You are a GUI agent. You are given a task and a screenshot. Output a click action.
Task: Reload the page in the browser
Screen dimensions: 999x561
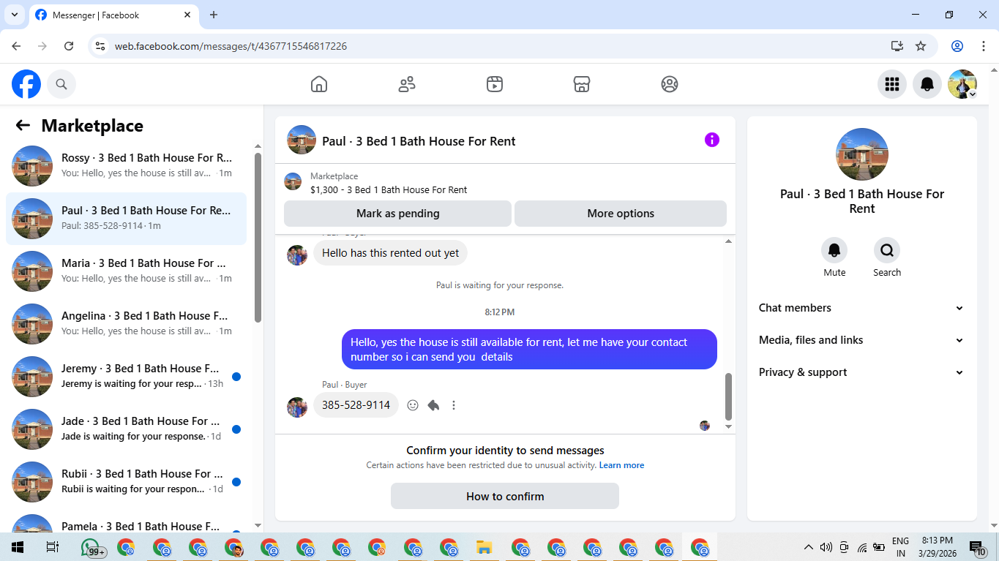coord(69,46)
